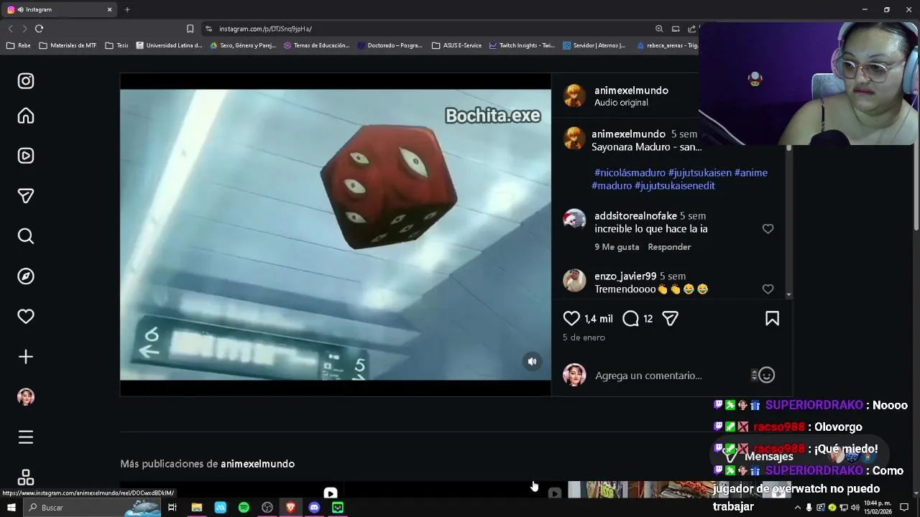Screen dimensions: 920x517
Task: Open emoji picker in comment box
Action: click(x=767, y=375)
